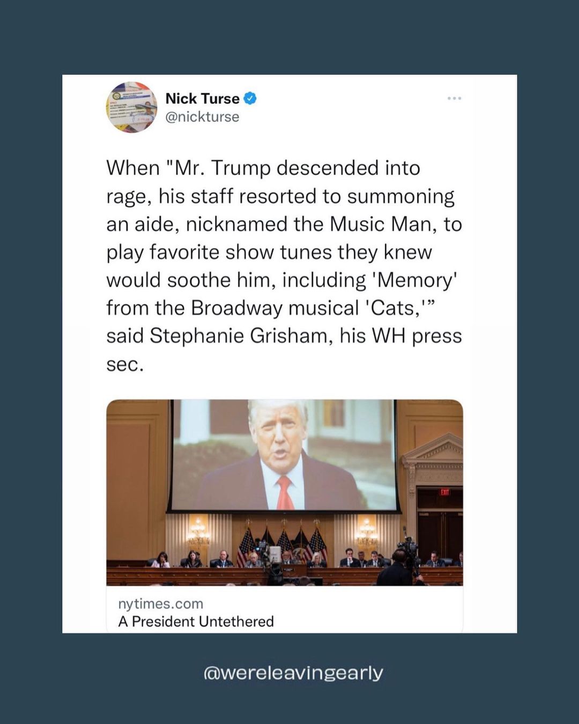Click the red EXIT sign in the photo
Image resolution: width=579 pixels, height=724 pixels.
[x=444, y=491]
